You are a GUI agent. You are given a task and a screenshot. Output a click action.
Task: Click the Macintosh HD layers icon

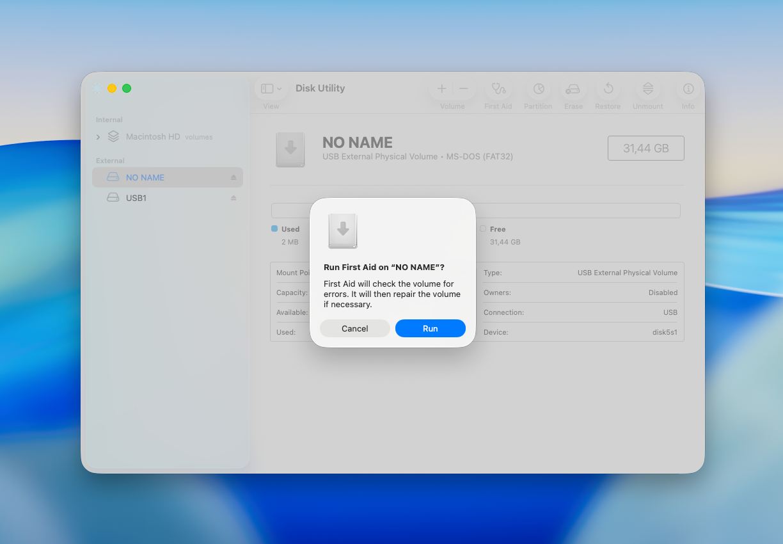[x=113, y=136]
